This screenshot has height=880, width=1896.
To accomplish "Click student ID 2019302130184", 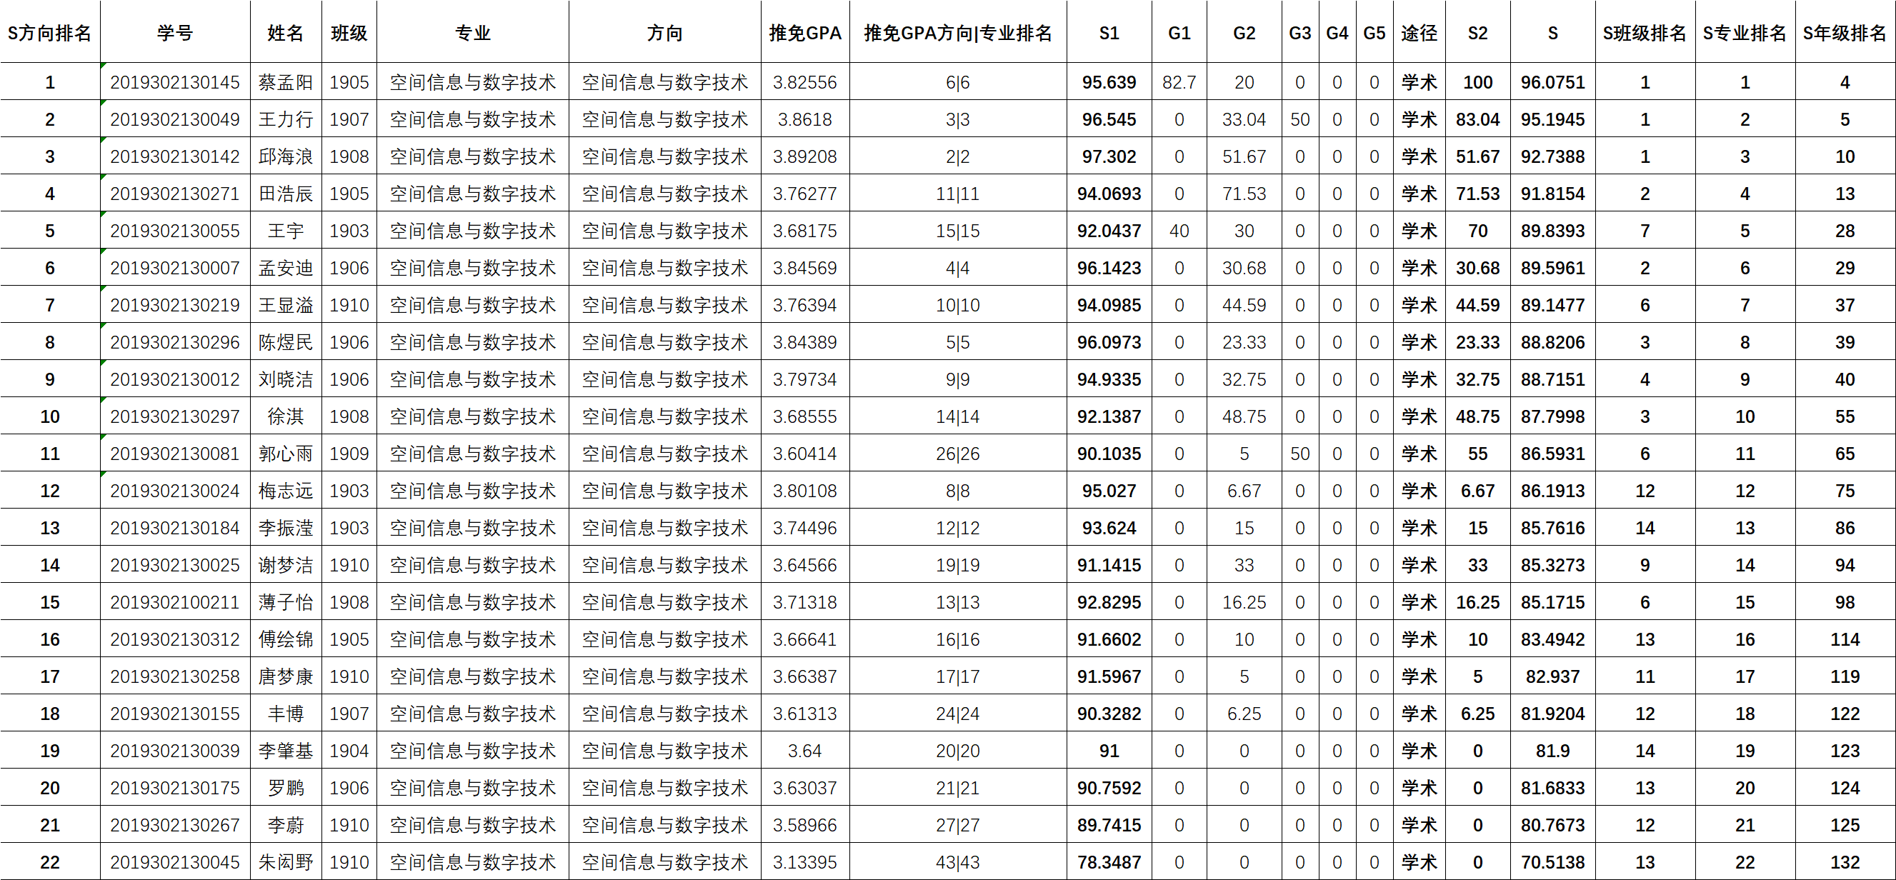I will pos(175,529).
